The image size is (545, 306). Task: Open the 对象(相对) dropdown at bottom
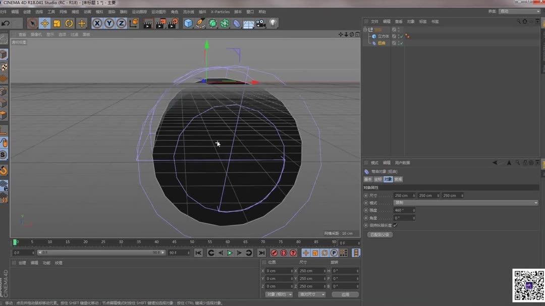[279, 294]
